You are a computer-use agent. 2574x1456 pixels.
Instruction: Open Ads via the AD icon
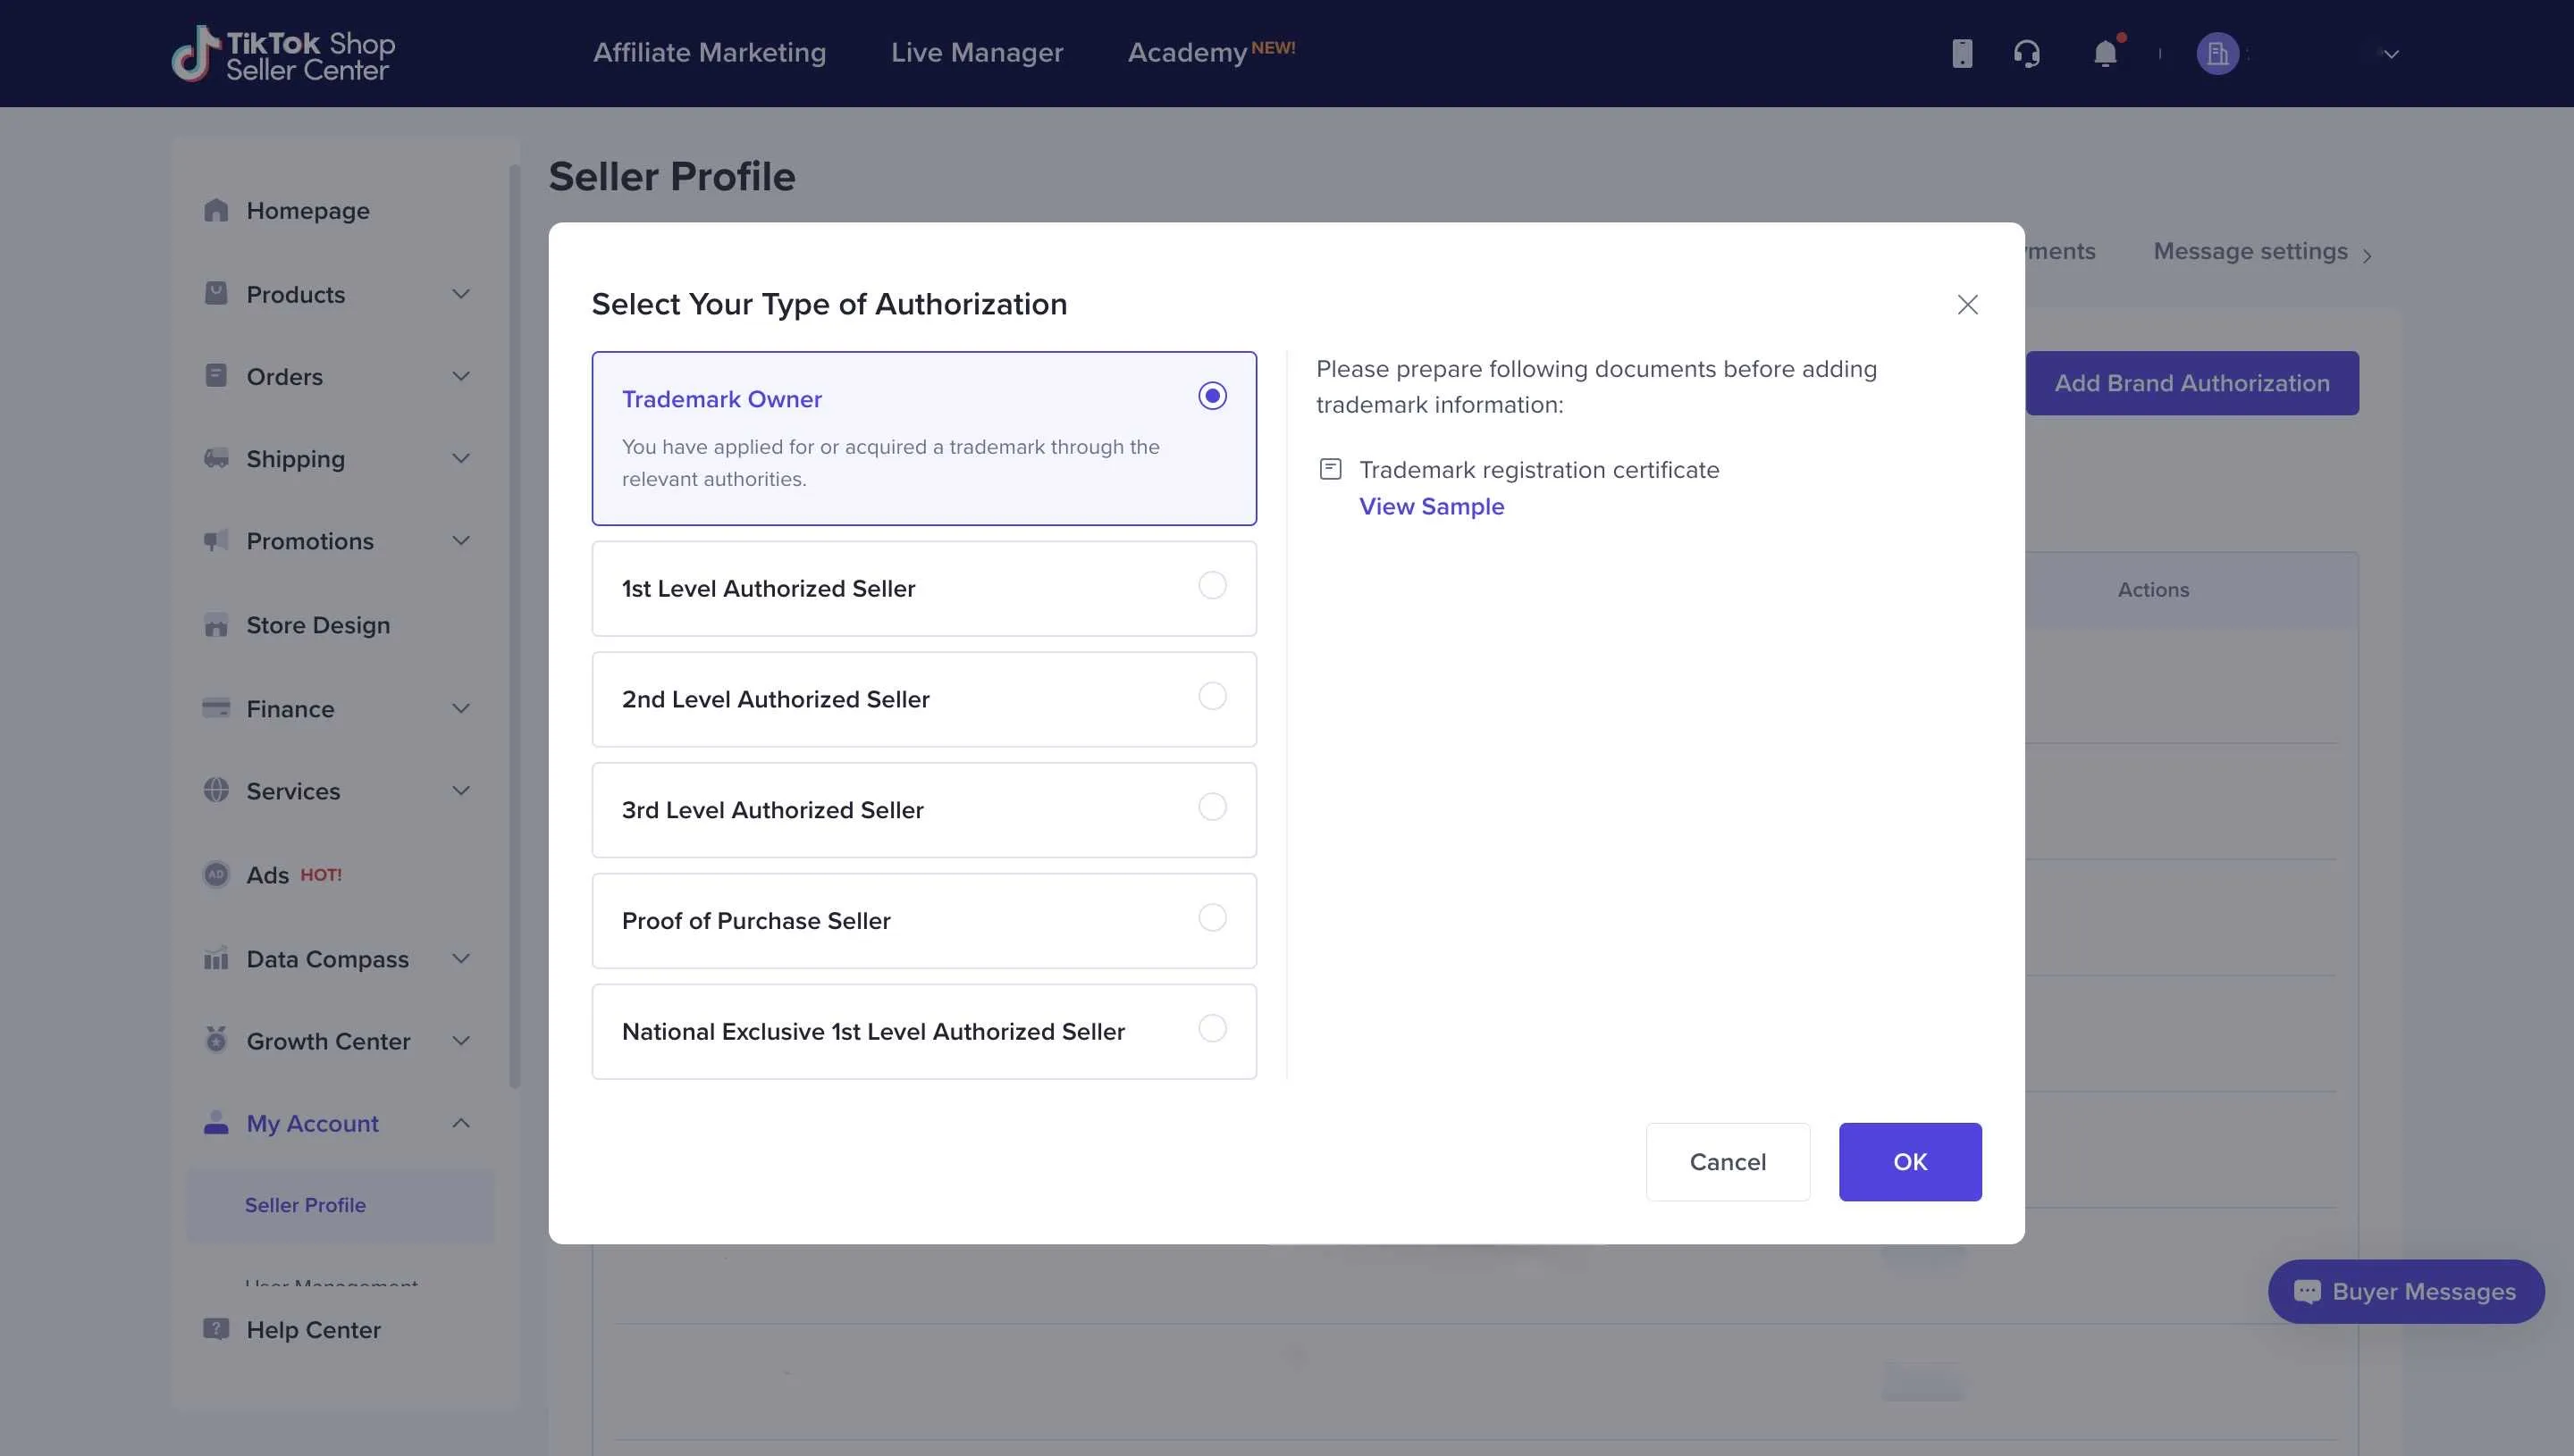point(216,874)
